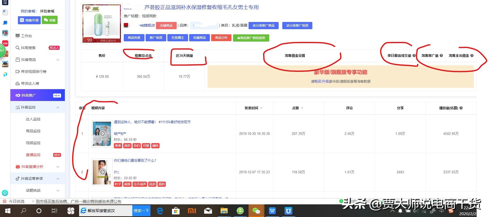Open the 工作台 sidebar item

(26, 36)
